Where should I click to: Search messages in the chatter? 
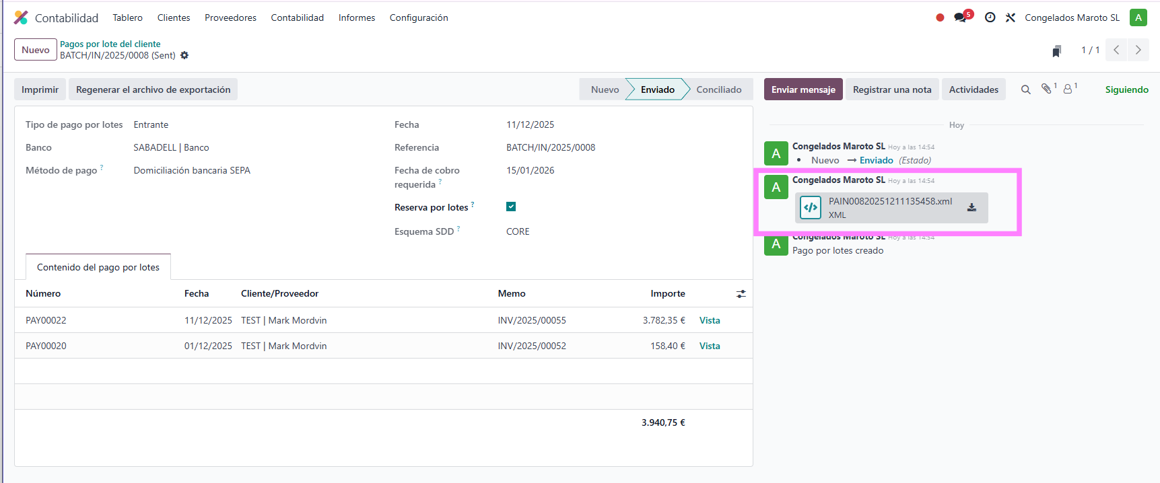[x=1025, y=89]
